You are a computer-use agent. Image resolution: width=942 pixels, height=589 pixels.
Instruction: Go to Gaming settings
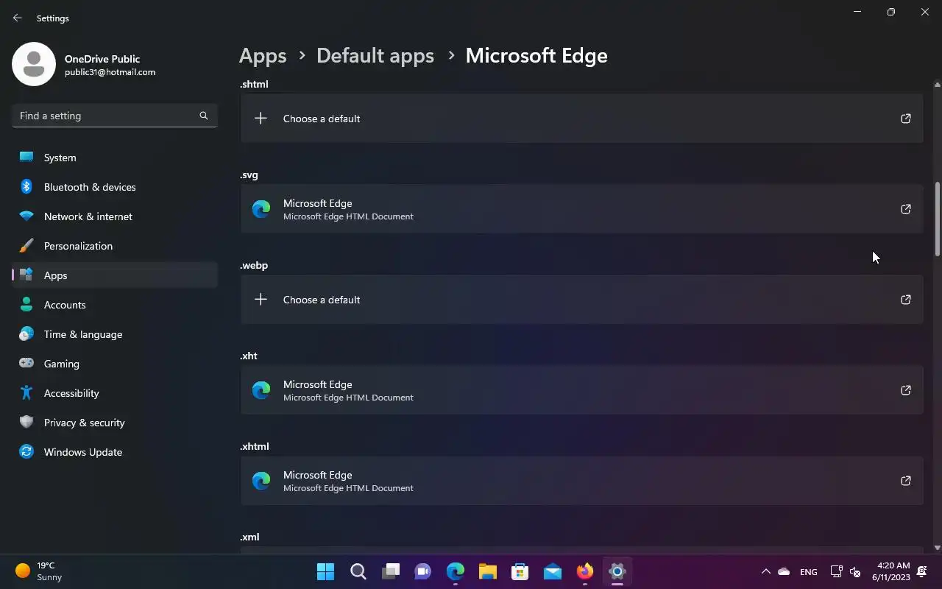pos(115,364)
